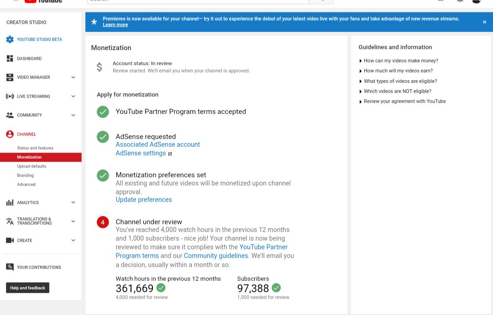Screen dimensions: 493x315
Task: Open Community guidelines link
Action: [x=215, y=256]
